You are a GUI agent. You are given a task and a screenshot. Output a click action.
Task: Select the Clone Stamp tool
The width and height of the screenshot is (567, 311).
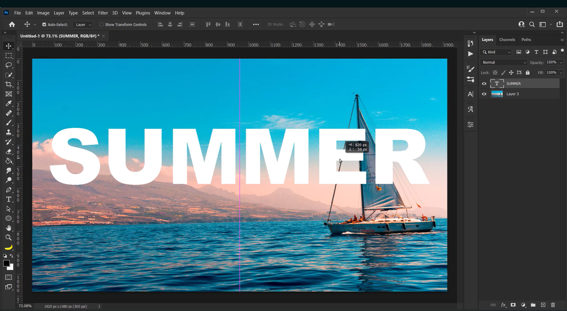(8, 132)
